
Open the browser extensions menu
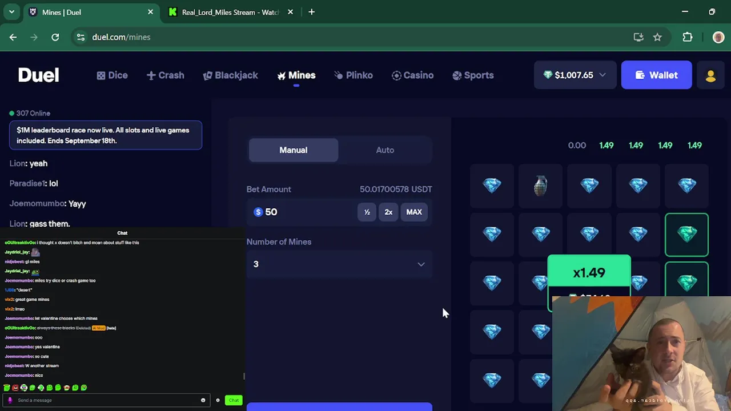(x=688, y=37)
